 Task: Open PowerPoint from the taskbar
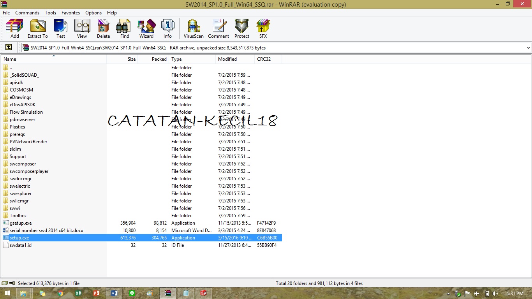pyautogui.click(x=96, y=293)
